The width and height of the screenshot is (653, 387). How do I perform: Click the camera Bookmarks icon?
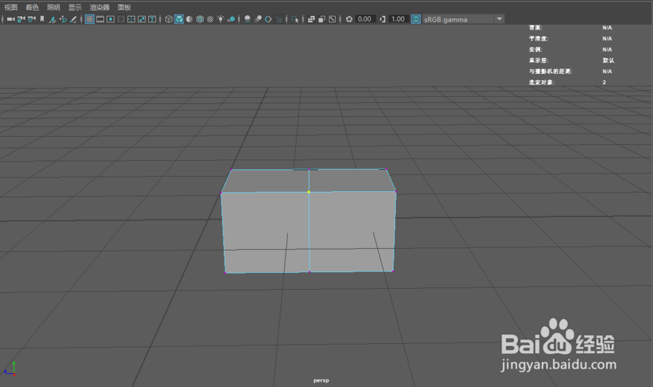[42, 19]
